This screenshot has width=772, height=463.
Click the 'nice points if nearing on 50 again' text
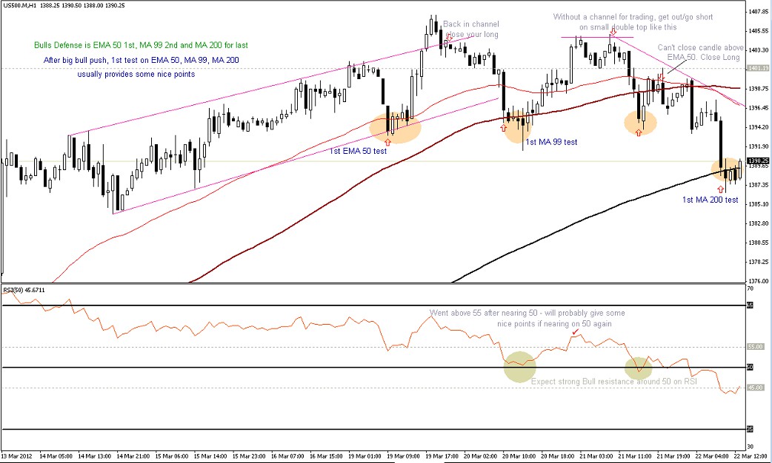(x=554, y=323)
